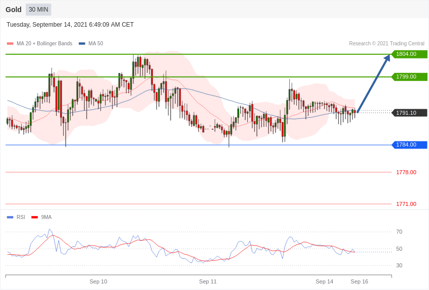Click the MA 20 + Bollinger Bands legend swatch
429x290 pixels.
pos(10,43)
